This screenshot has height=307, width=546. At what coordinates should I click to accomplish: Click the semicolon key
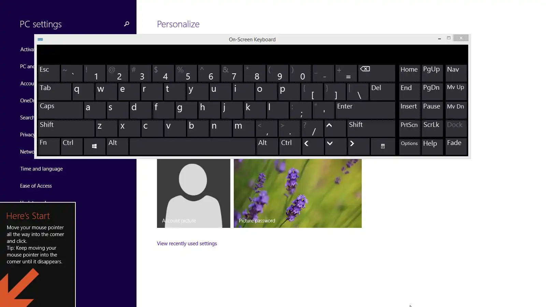[x=301, y=110]
